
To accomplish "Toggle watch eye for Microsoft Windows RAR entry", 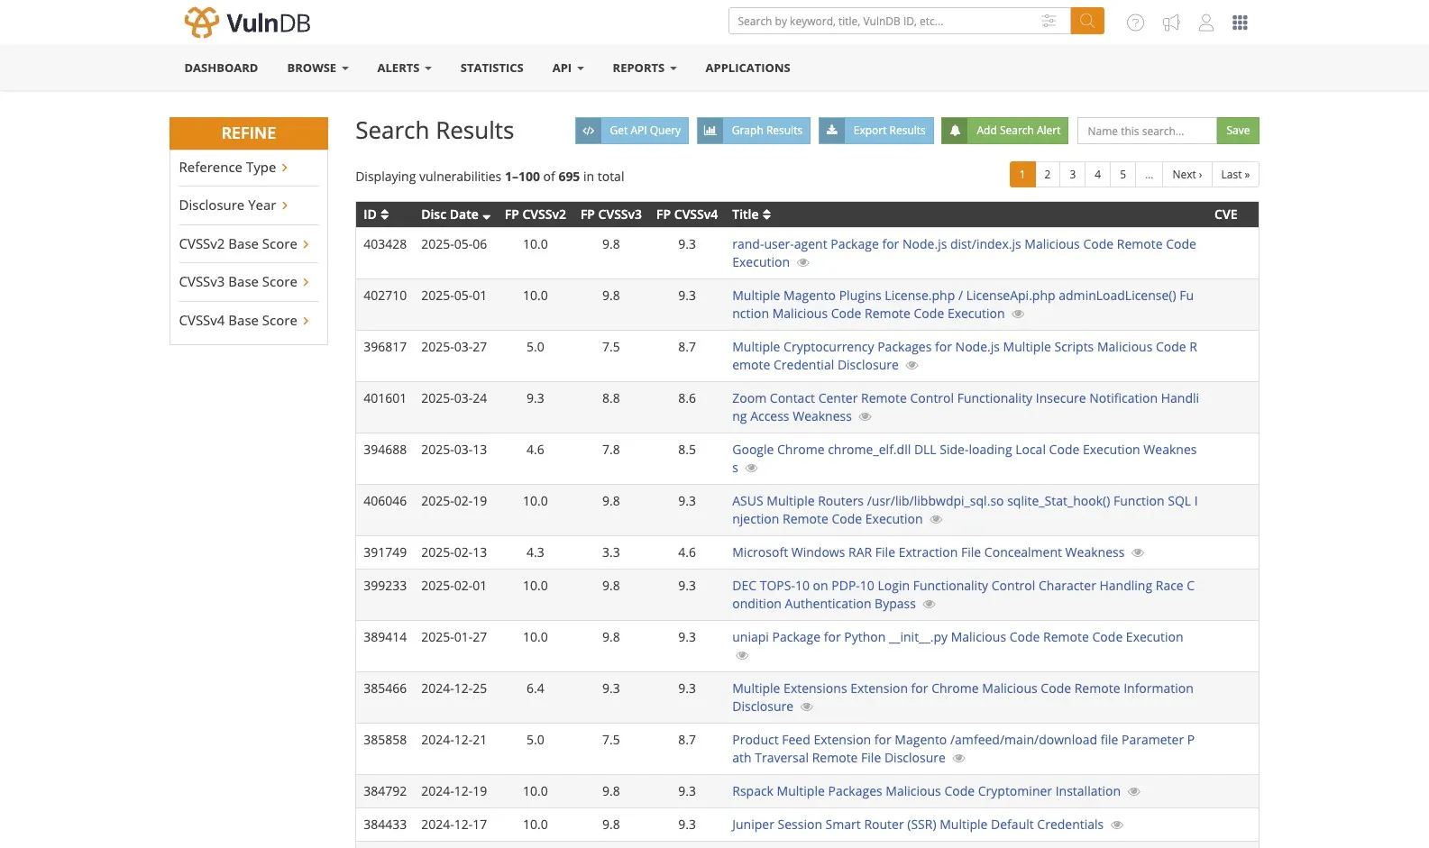I will click(1138, 552).
